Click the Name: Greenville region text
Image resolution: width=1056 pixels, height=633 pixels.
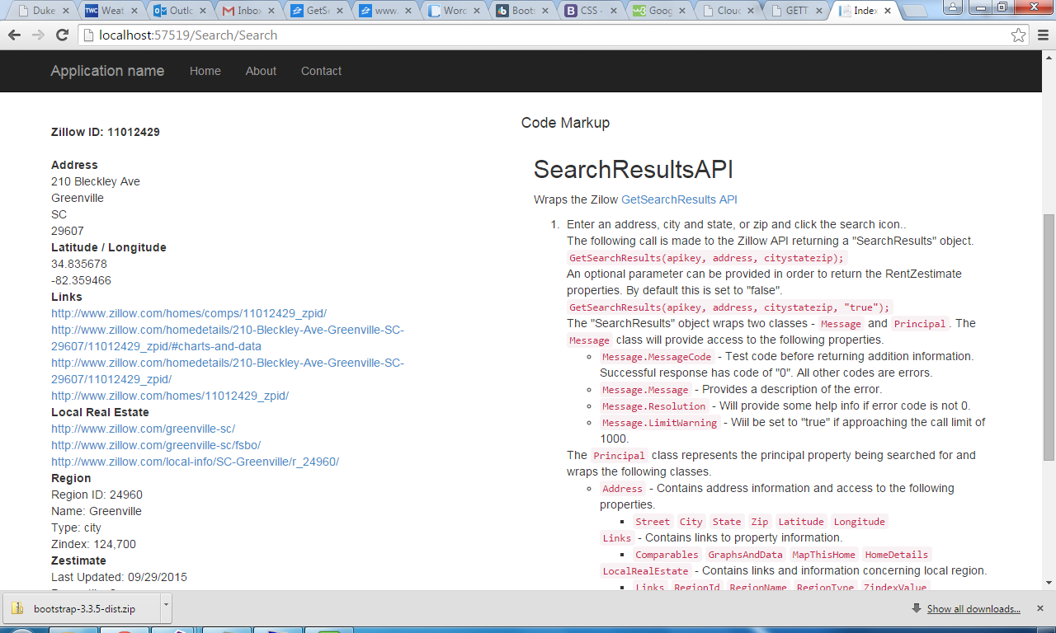(97, 511)
